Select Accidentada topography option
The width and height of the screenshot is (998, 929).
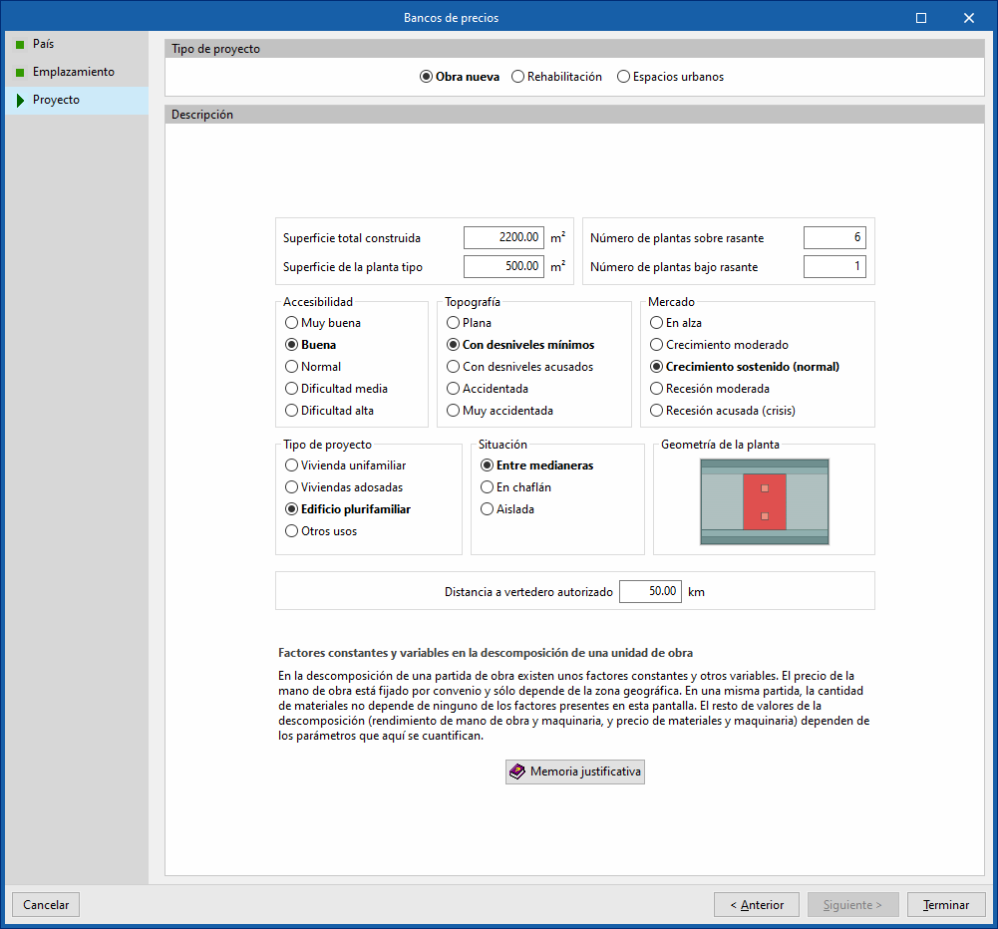488,389
